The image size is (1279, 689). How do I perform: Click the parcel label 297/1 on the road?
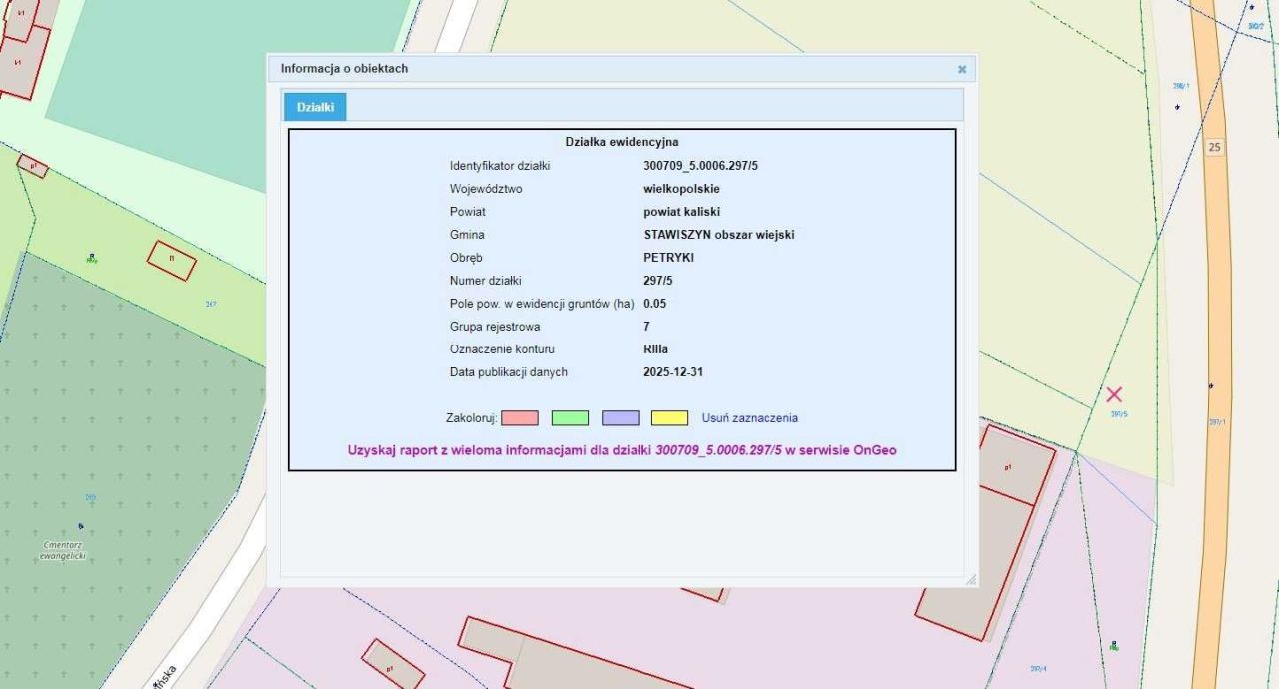coord(1216,422)
